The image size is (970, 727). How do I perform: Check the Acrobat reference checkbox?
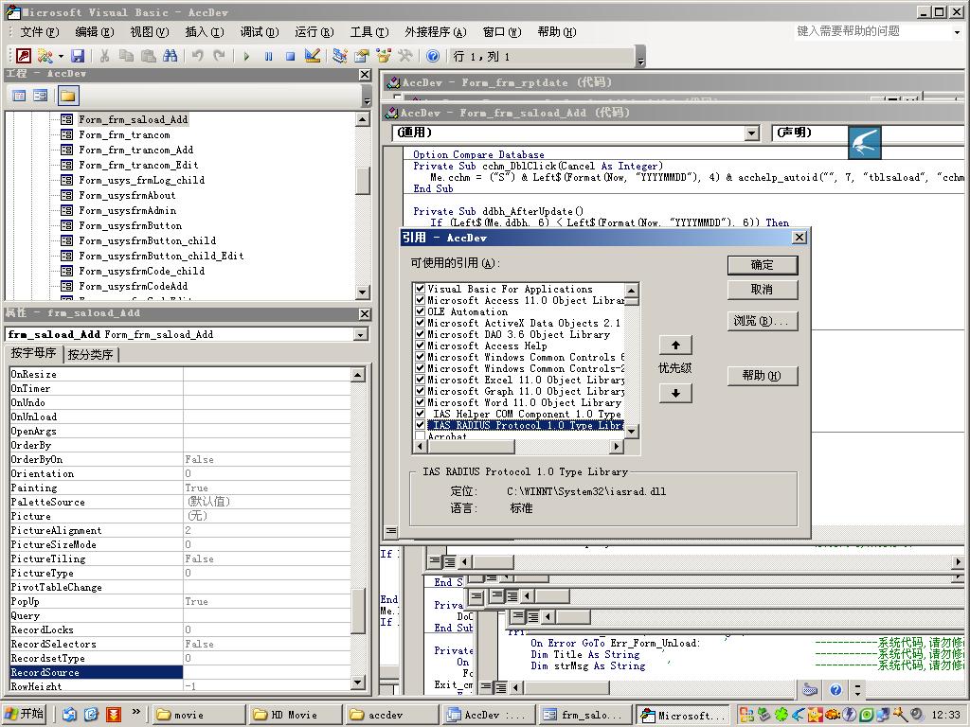coord(420,436)
